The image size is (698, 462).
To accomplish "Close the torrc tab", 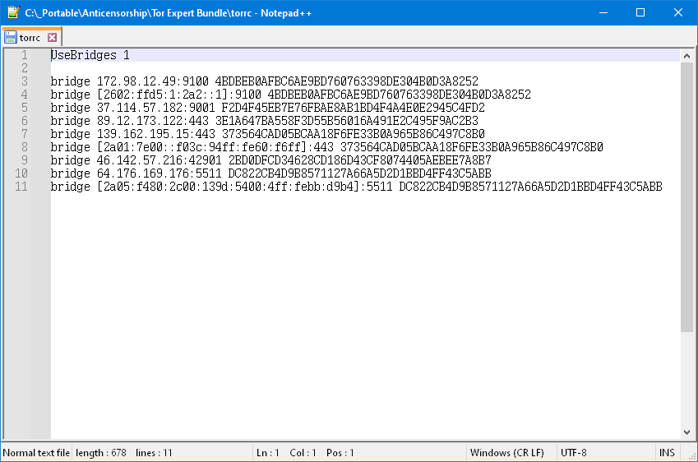I will click(52, 38).
